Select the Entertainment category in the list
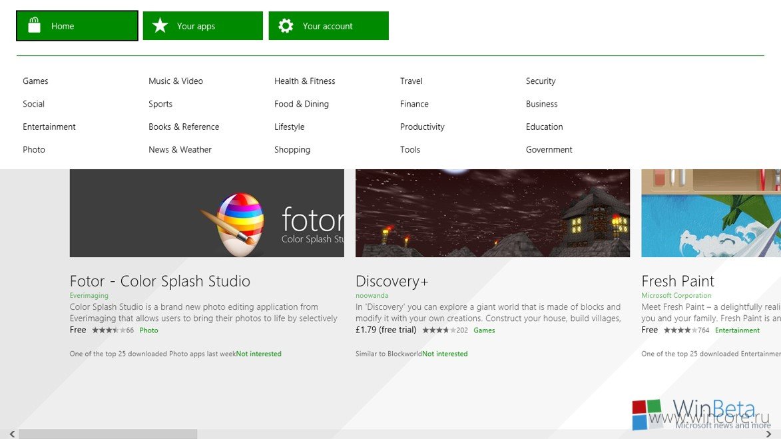 (x=49, y=127)
